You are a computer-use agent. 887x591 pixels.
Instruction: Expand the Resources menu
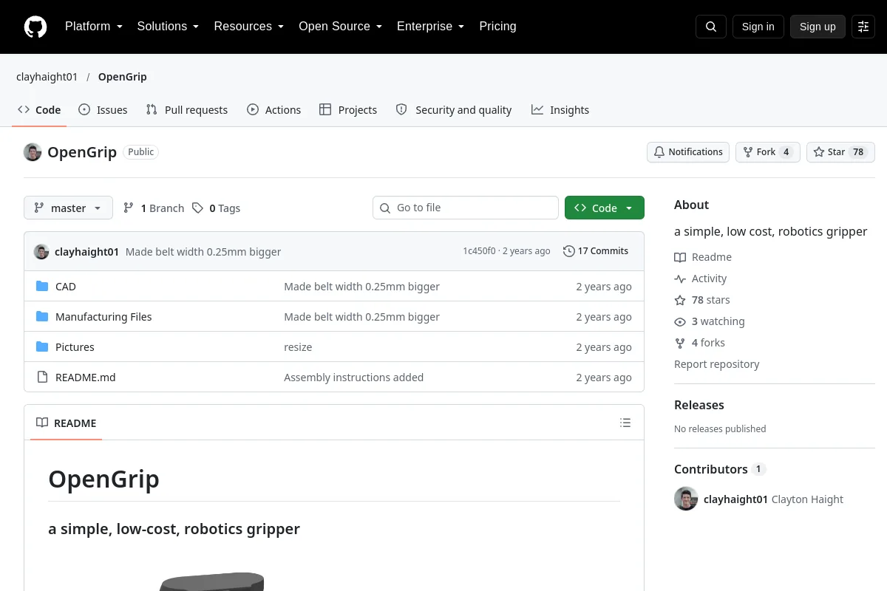tap(249, 27)
